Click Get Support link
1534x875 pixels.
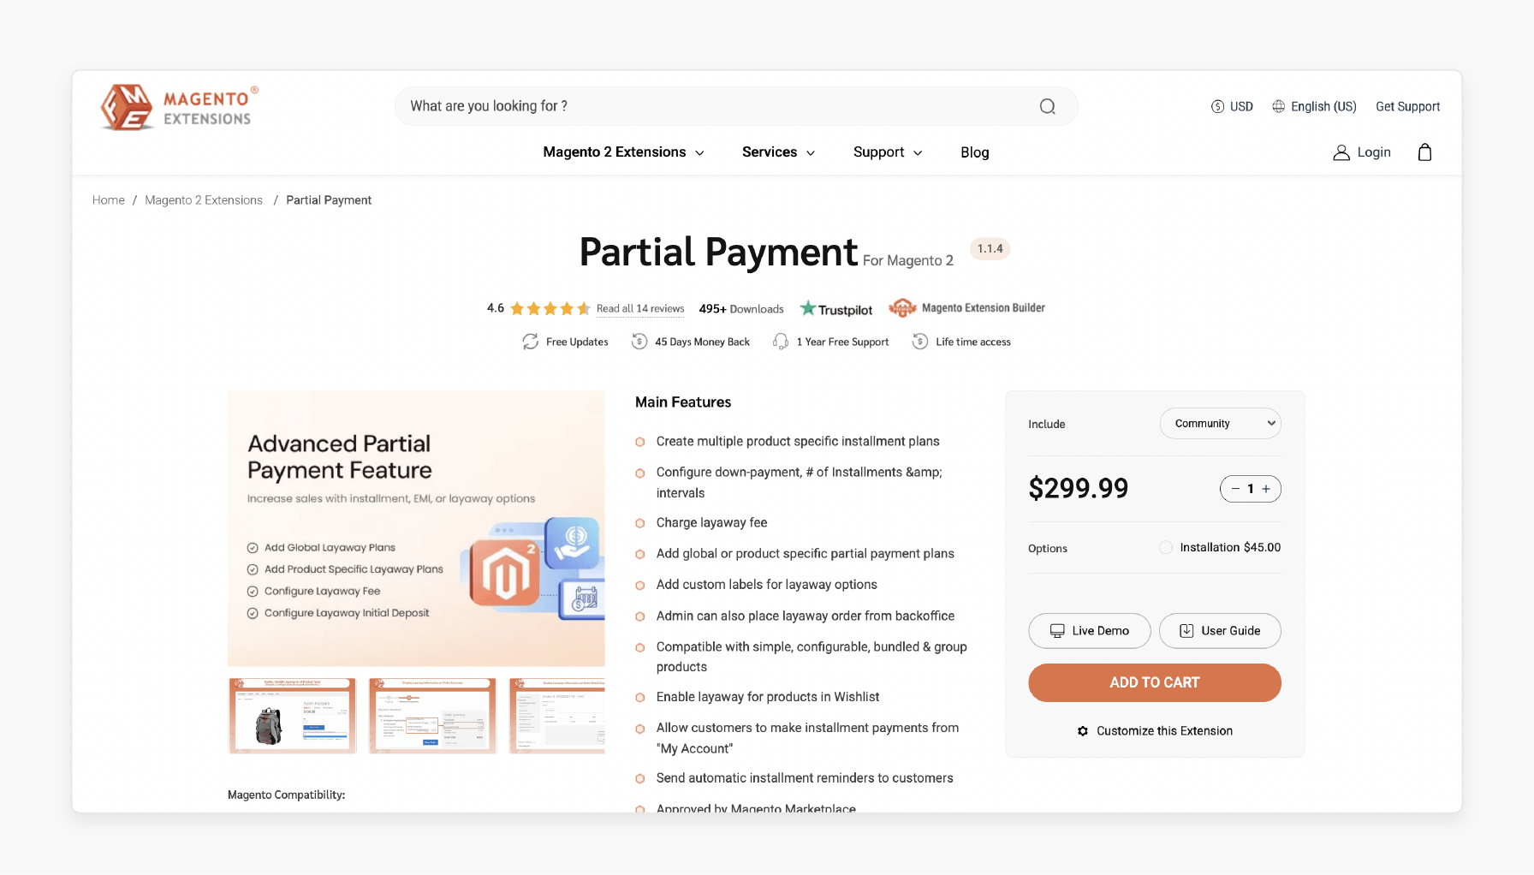[x=1408, y=106]
